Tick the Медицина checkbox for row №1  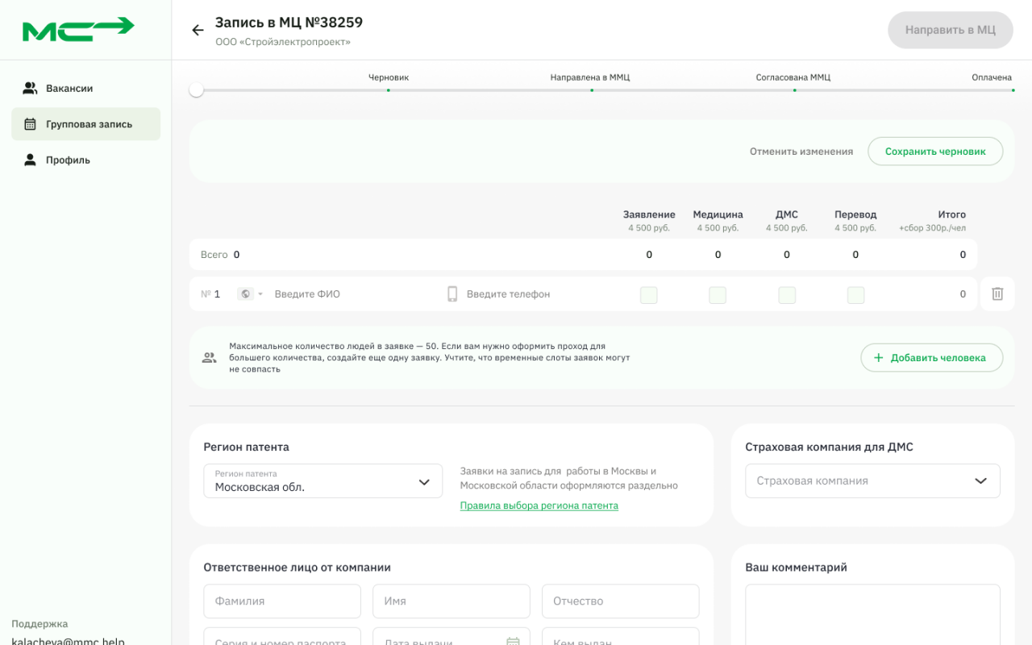[718, 295]
